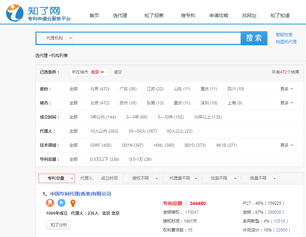Viewport: 306px width, 237px height.
Task: Click the blue home badge icon
Action: [x=61, y=203]
